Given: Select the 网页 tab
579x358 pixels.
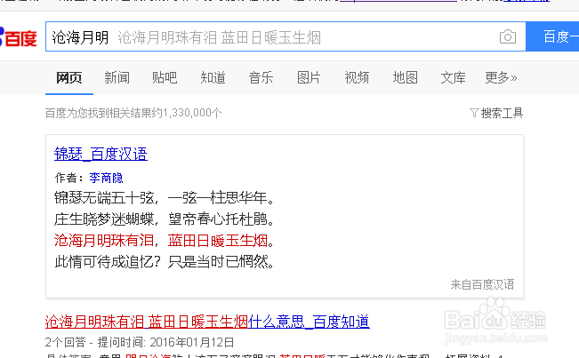Looking at the screenshot, I should coord(69,78).
